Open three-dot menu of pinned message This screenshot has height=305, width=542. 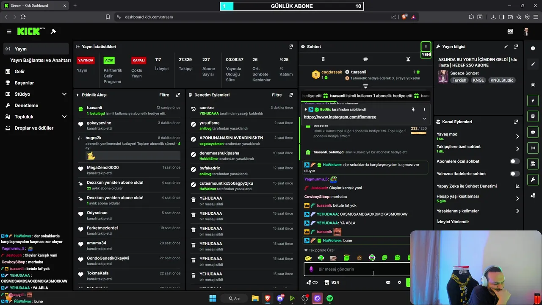[x=424, y=109]
